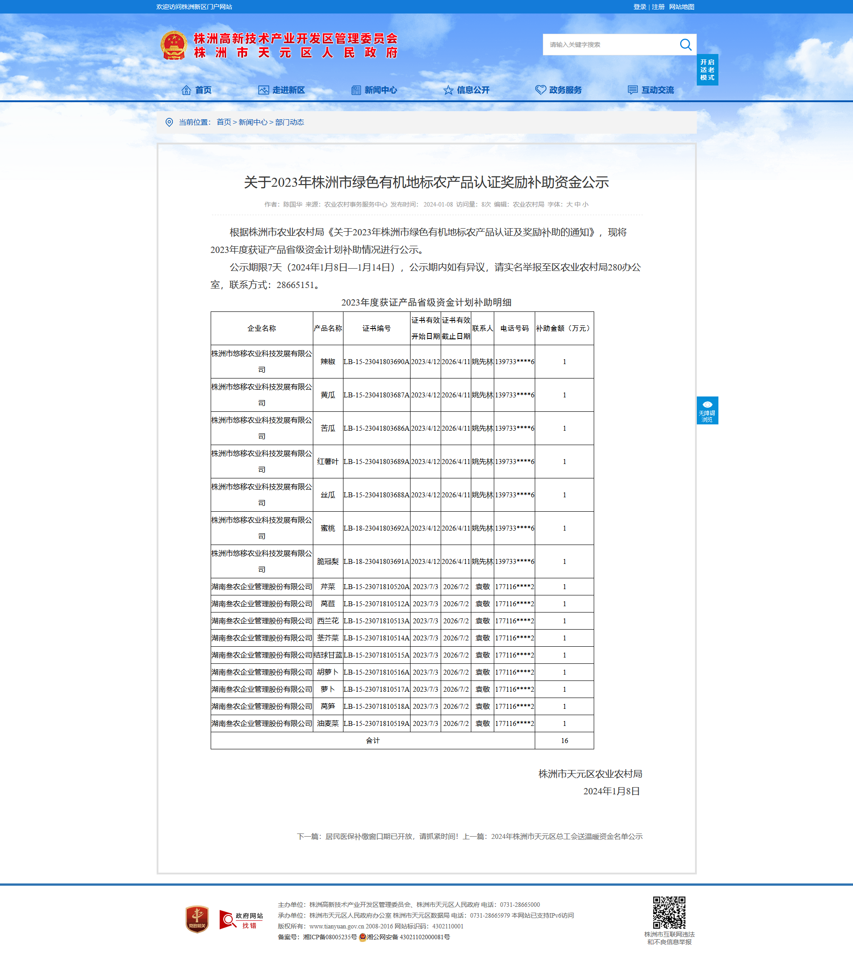The width and height of the screenshot is (853, 955).
Task: Click the 登录 login link
Action: point(640,7)
